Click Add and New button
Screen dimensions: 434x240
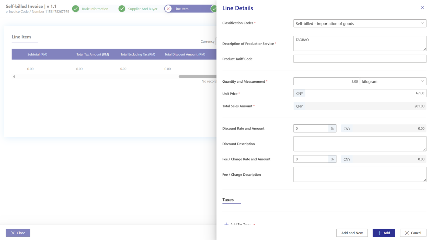(352, 233)
